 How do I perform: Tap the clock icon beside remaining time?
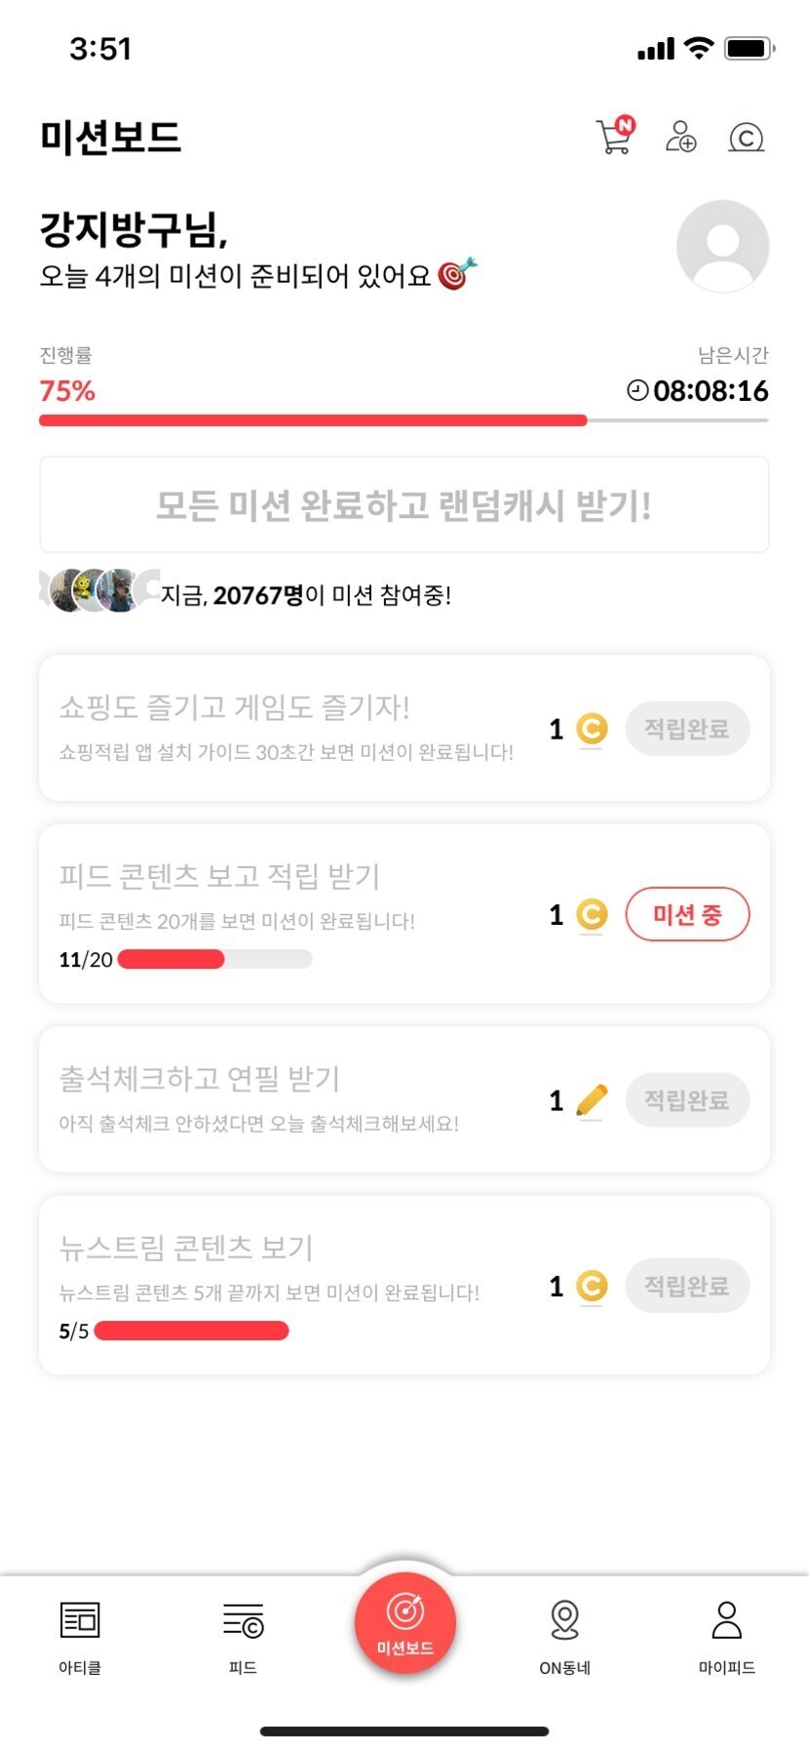point(637,390)
